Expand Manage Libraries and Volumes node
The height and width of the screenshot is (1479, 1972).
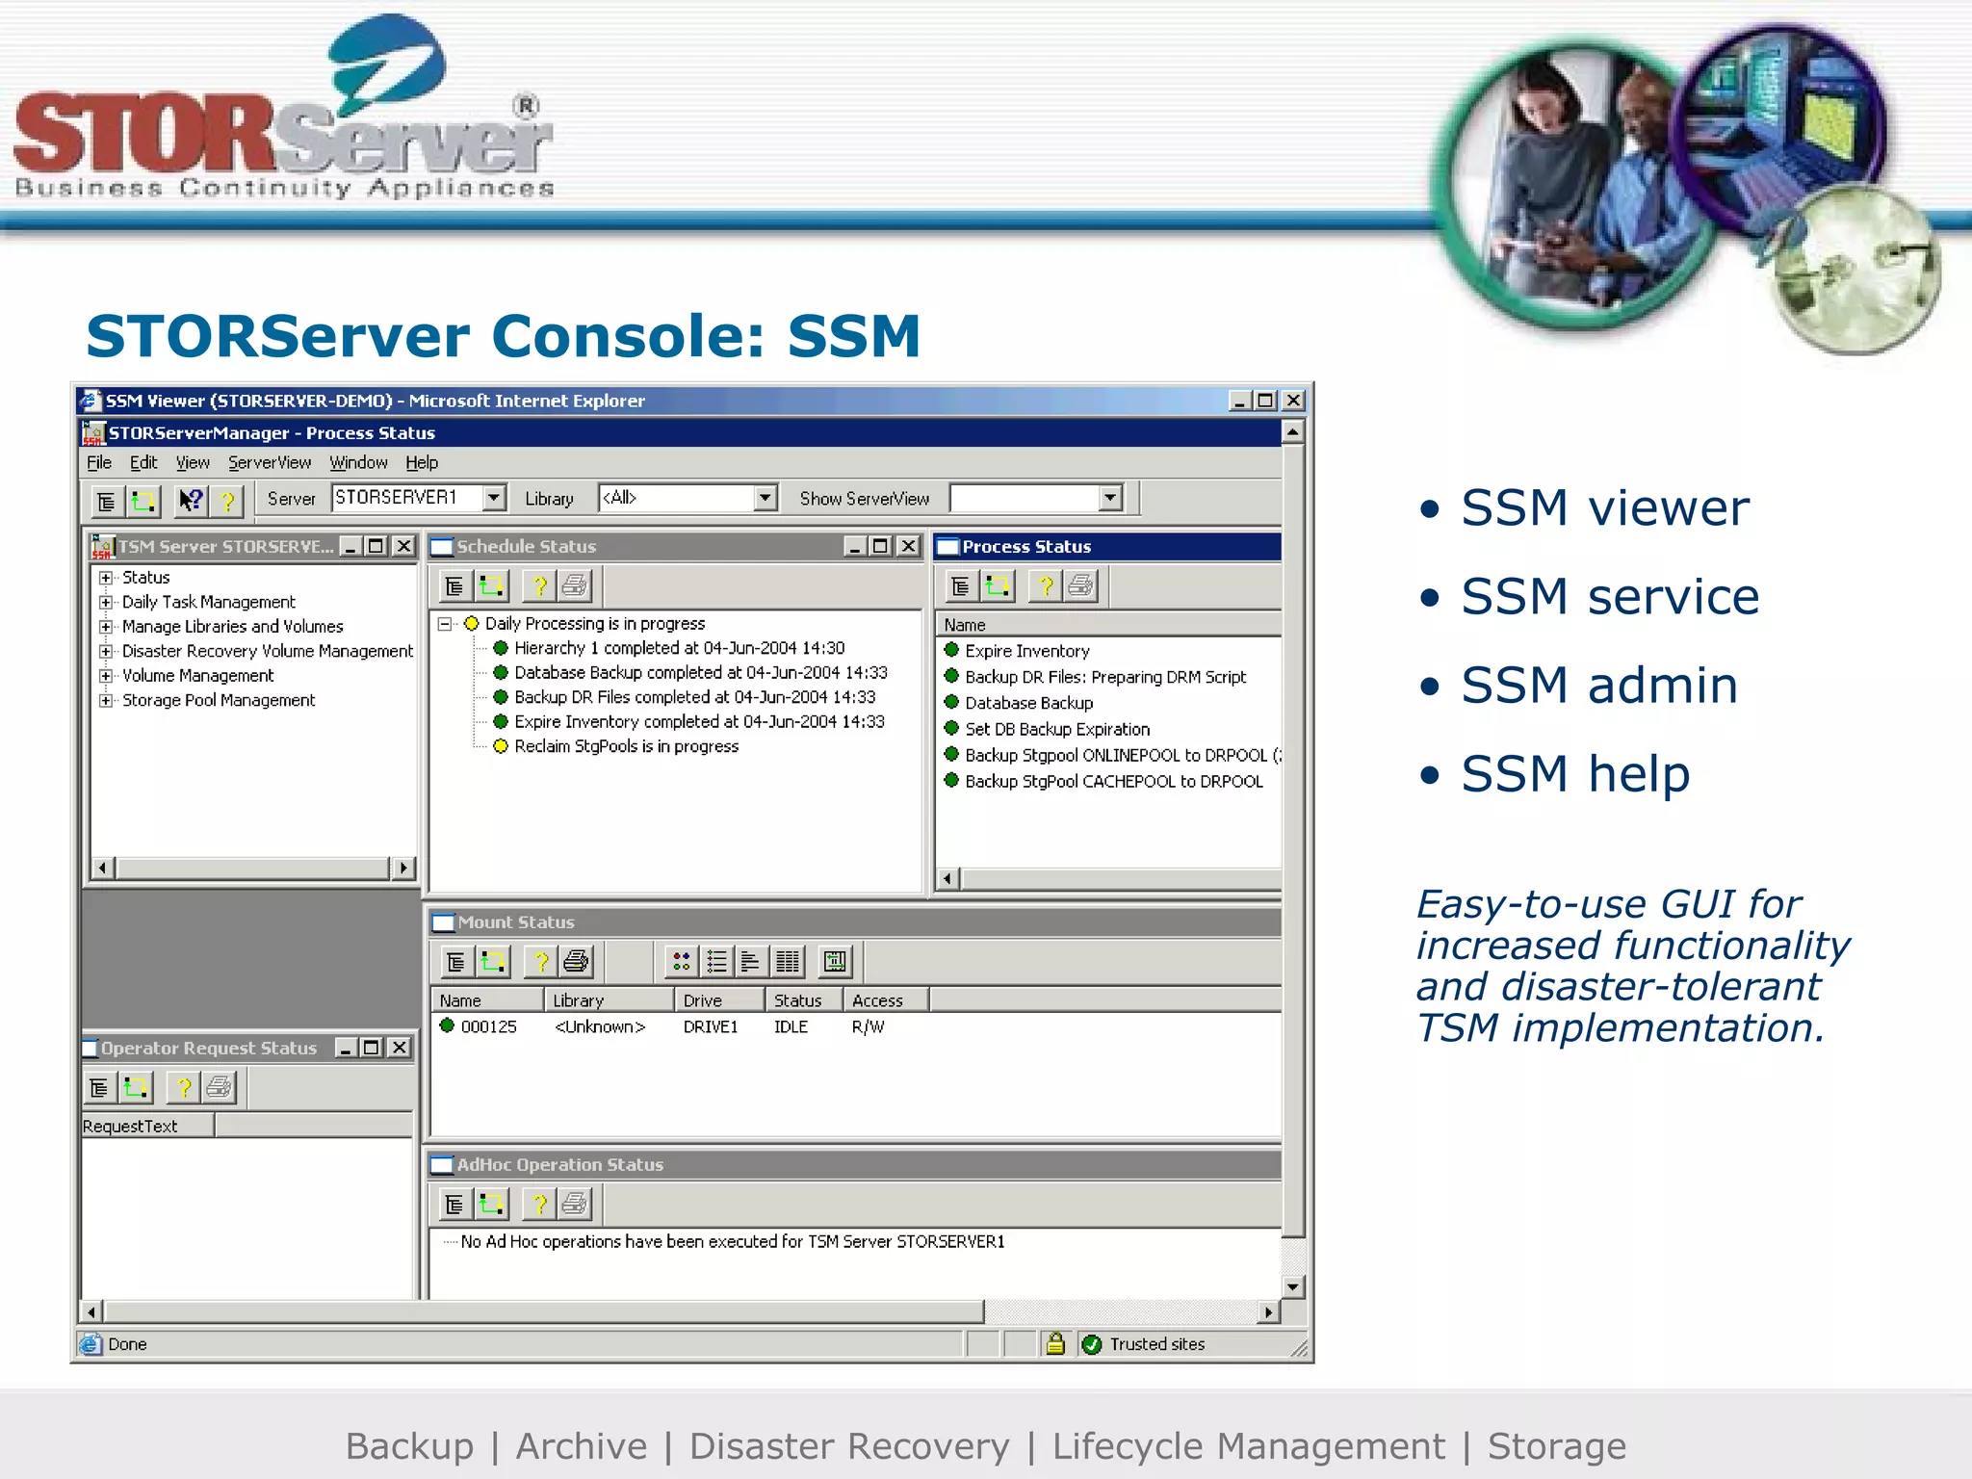pyautogui.click(x=106, y=627)
